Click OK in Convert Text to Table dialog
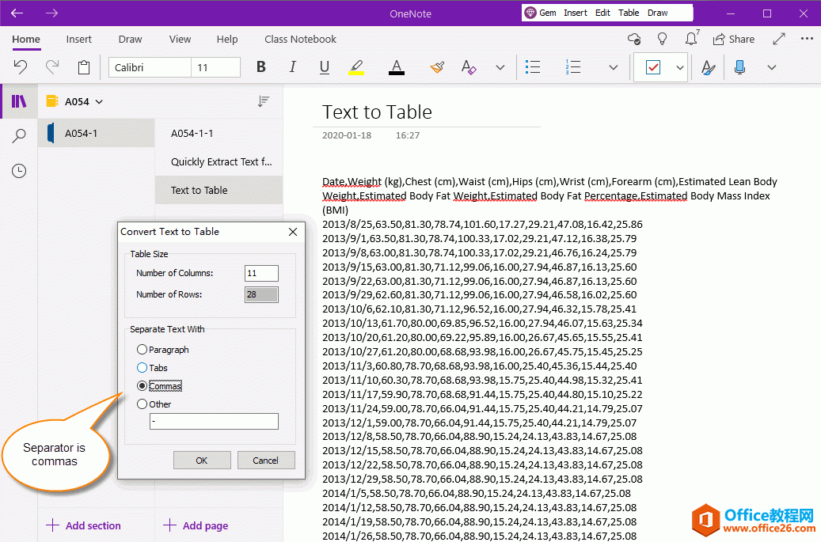This screenshot has height=542, width=821. (x=202, y=460)
